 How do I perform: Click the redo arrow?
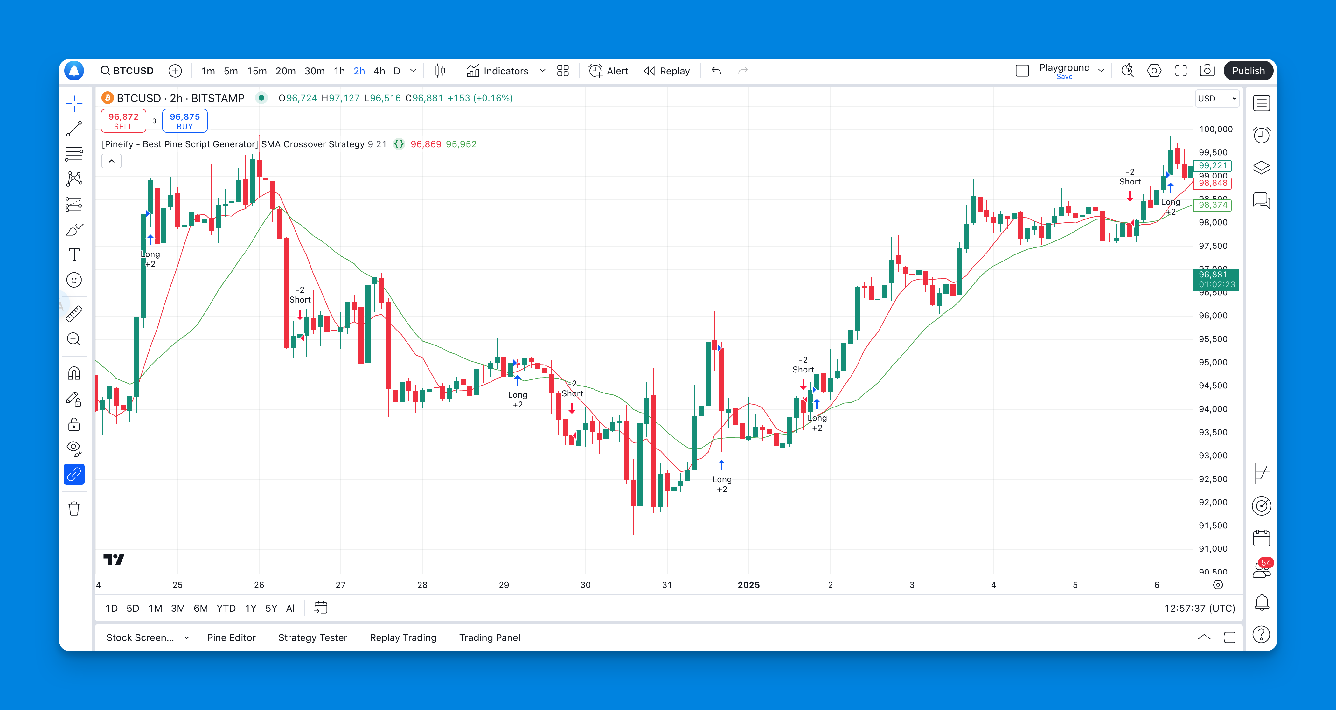(743, 71)
